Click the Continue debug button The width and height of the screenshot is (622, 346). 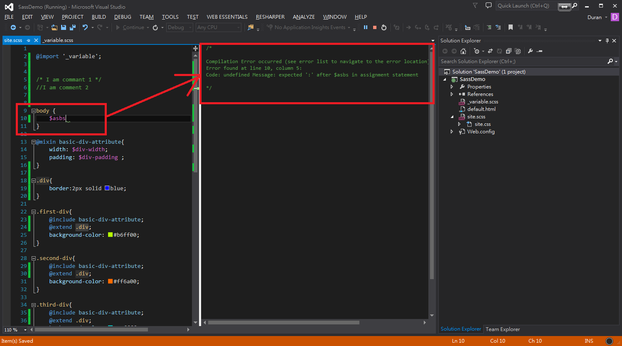point(130,27)
